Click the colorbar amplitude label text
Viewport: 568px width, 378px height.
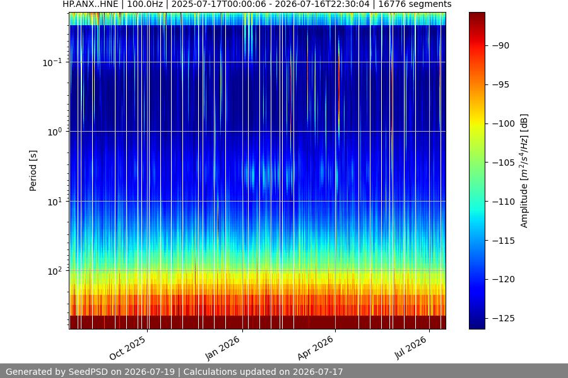coord(524,171)
